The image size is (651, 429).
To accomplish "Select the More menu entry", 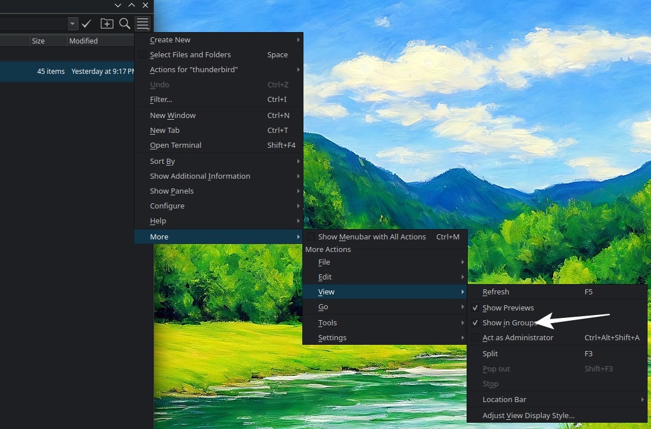I will tap(219, 237).
